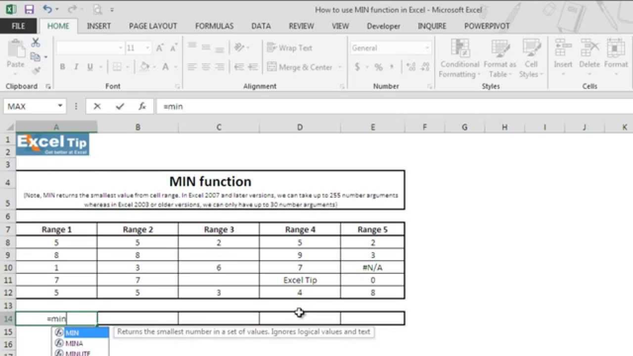The height and width of the screenshot is (356, 633).
Task: Select Center horizontal alignment
Action: (206, 67)
